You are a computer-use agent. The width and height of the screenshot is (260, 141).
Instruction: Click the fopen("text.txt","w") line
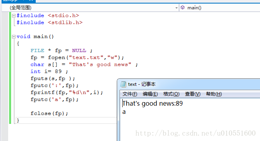pos(77,57)
